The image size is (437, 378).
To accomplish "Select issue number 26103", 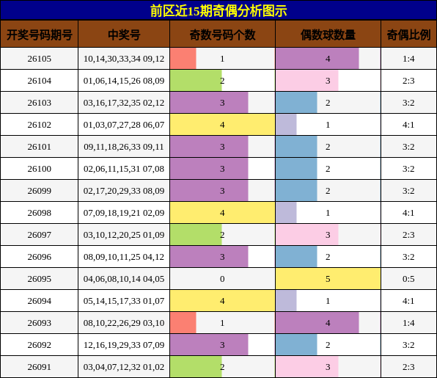I will [x=40, y=103].
